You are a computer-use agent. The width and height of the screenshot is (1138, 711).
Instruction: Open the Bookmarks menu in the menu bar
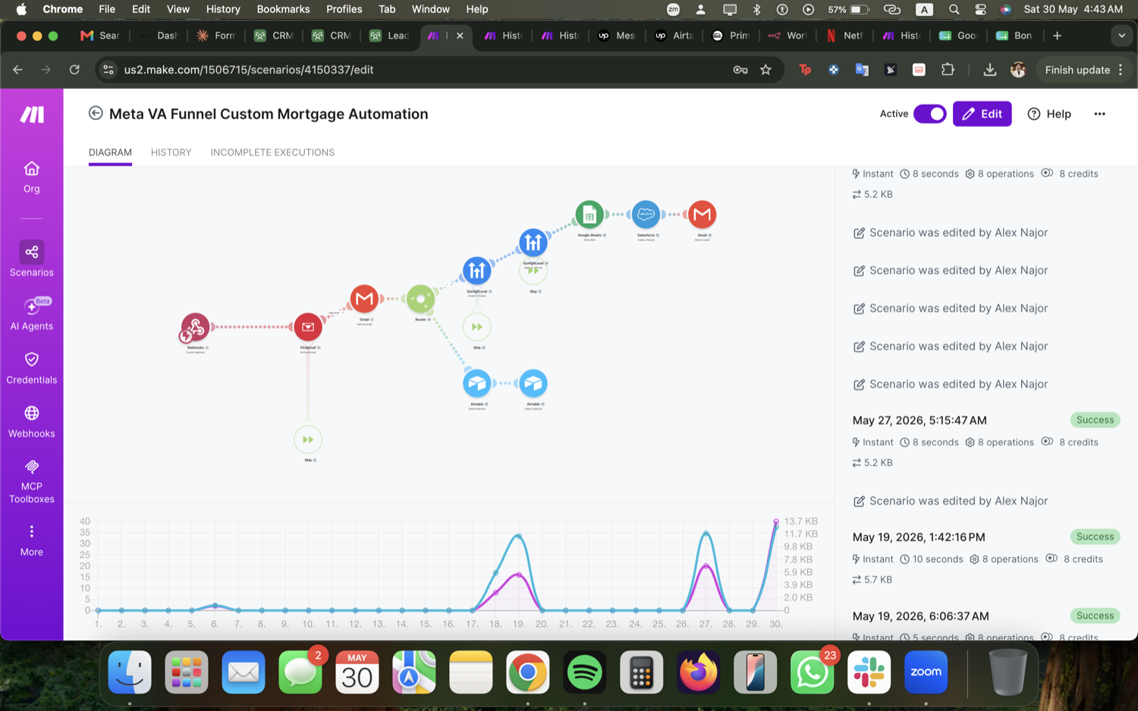pyautogui.click(x=283, y=9)
